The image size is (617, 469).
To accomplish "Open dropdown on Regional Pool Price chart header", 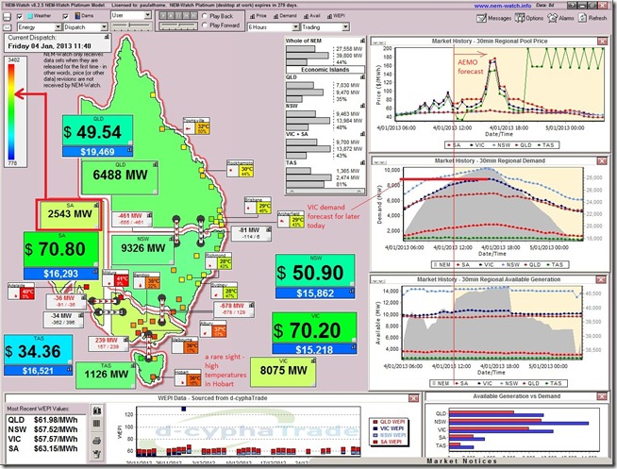I will (x=379, y=42).
